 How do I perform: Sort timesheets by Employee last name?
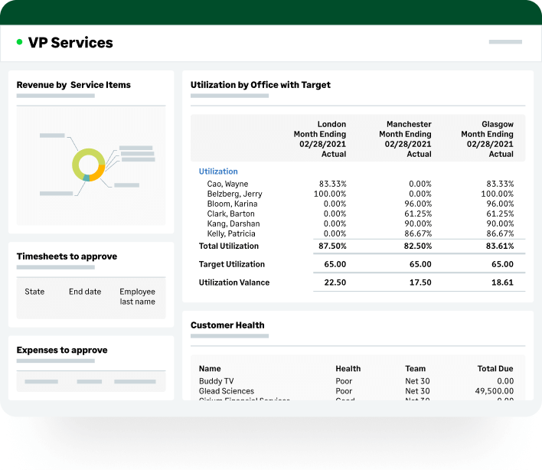tap(137, 296)
